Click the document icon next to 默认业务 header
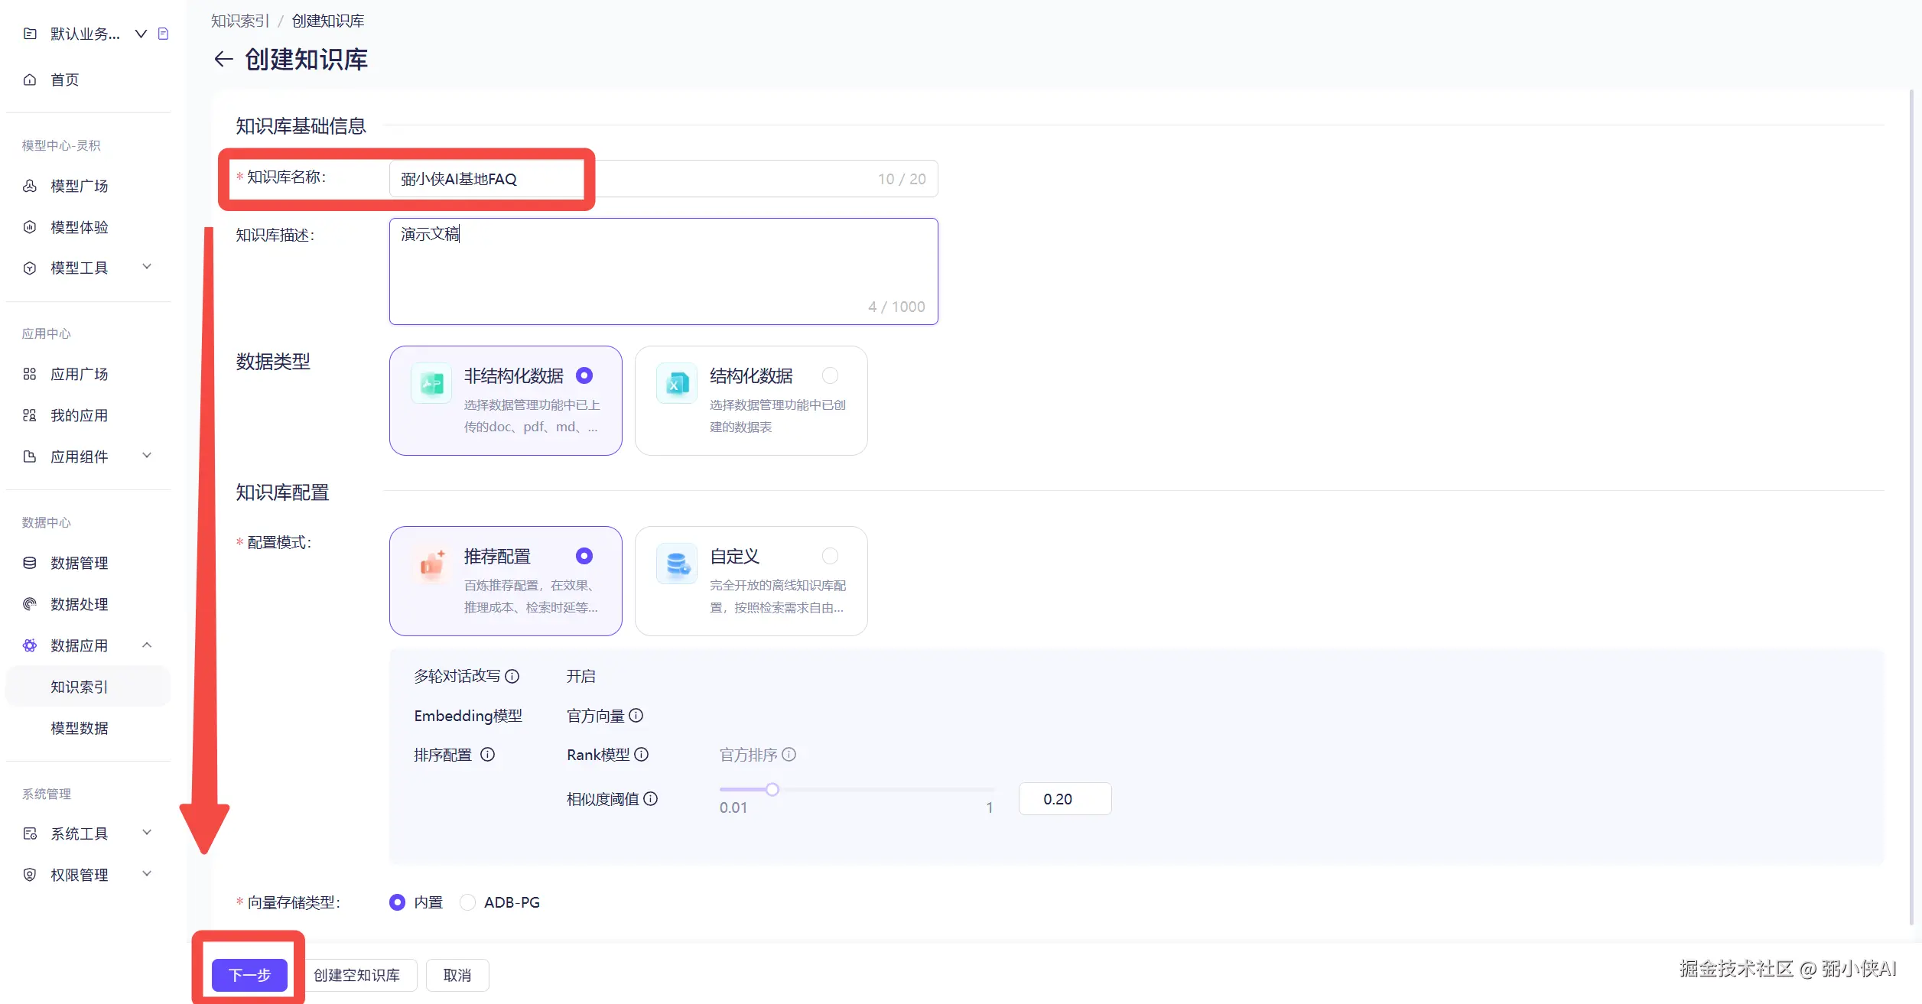 coord(163,34)
